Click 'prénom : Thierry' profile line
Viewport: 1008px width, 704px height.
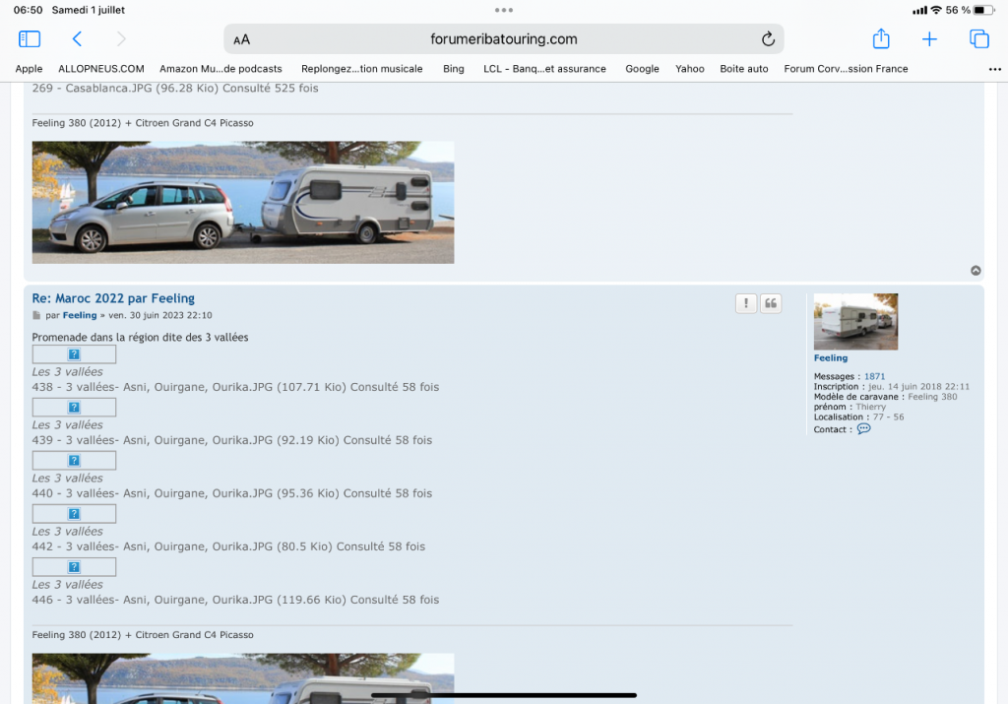click(850, 407)
